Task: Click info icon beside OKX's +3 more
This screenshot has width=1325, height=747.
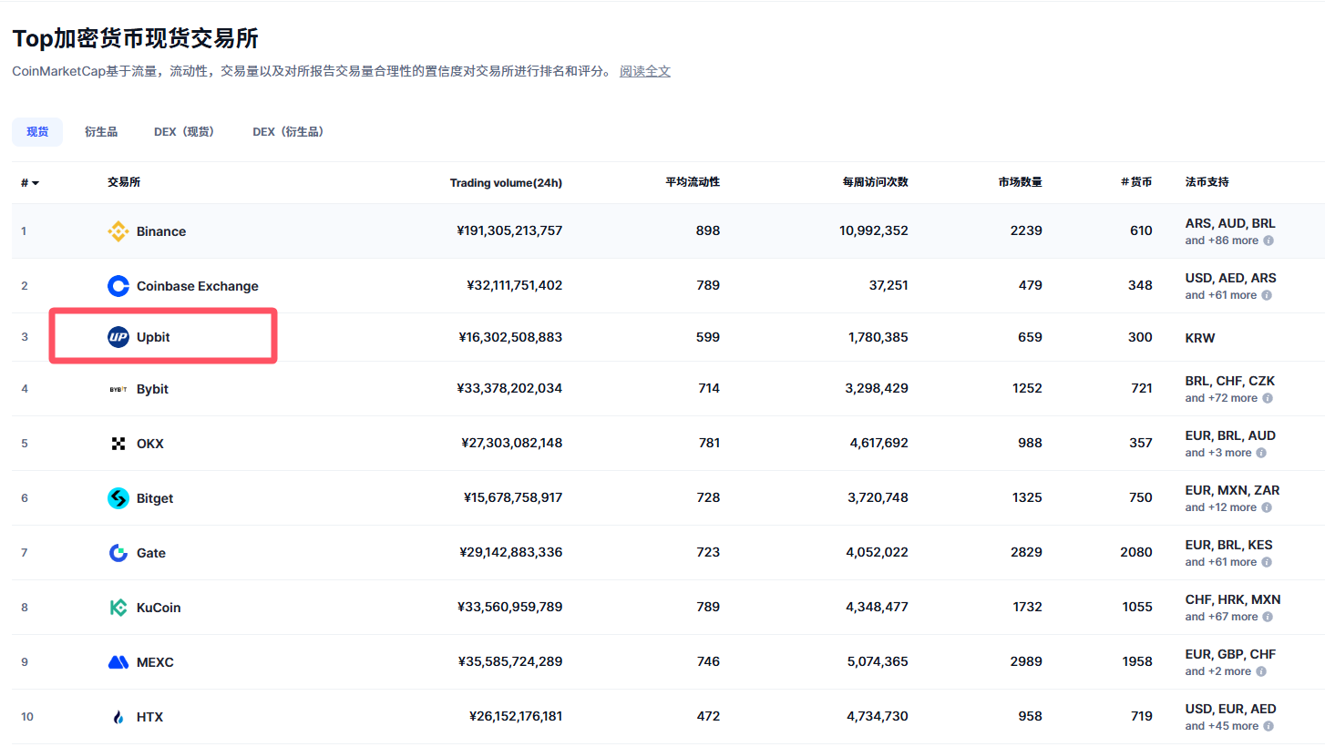Action: [x=1261, y=453]
